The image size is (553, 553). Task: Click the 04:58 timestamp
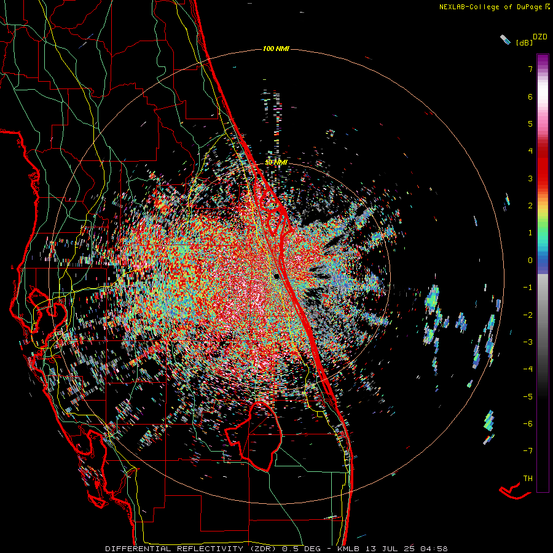[x=435, y=549]
